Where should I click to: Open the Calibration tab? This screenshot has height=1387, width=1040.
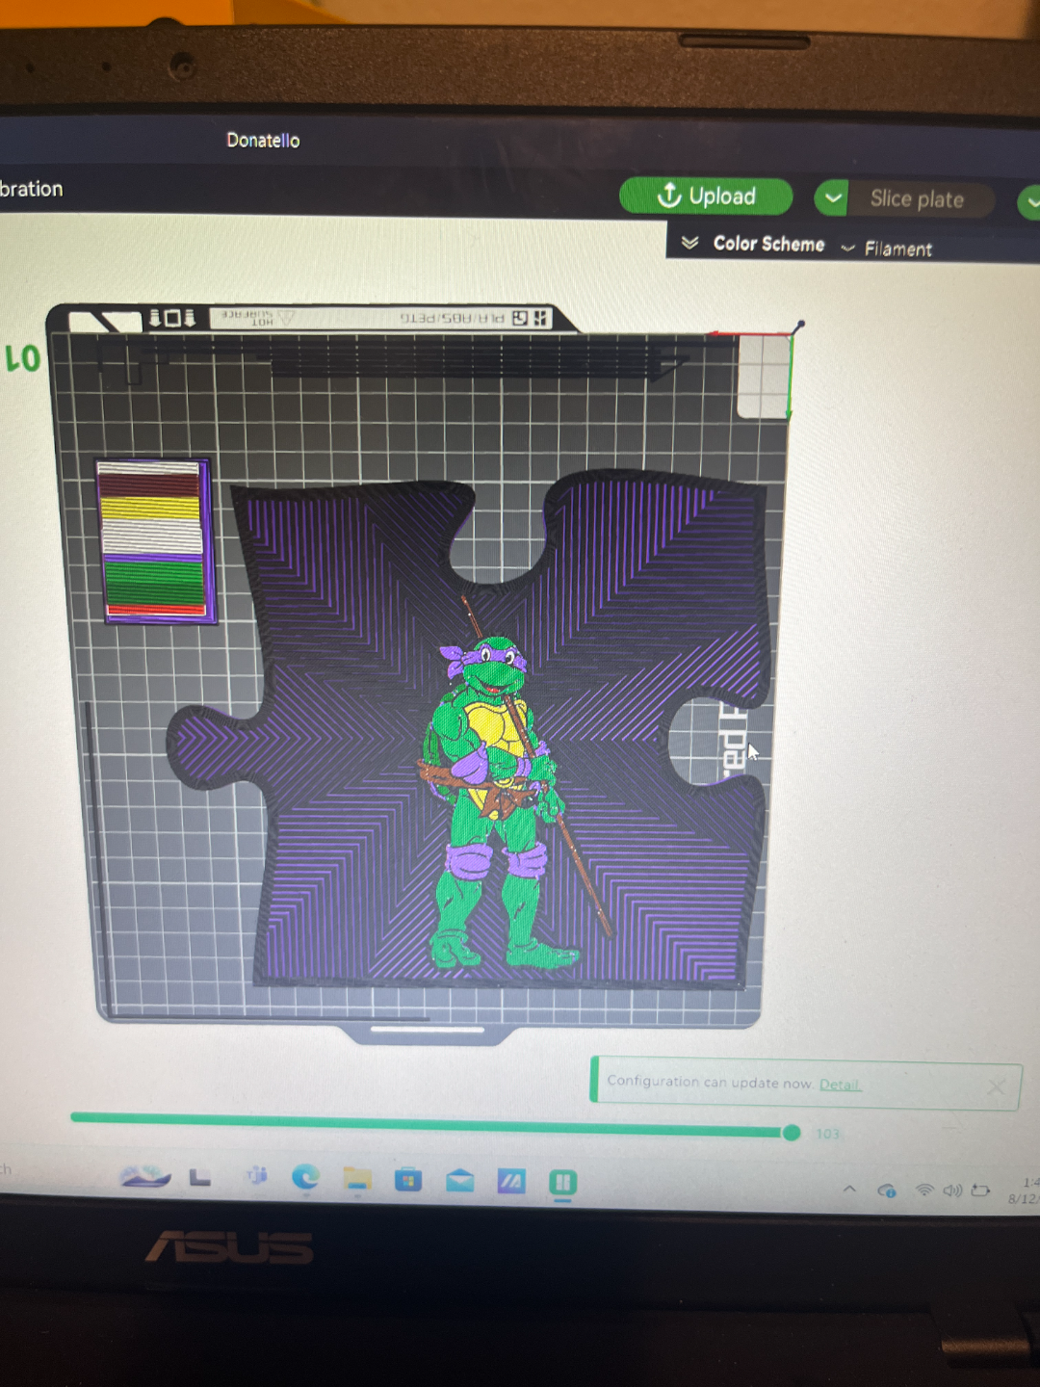click(x=31, y=189)
